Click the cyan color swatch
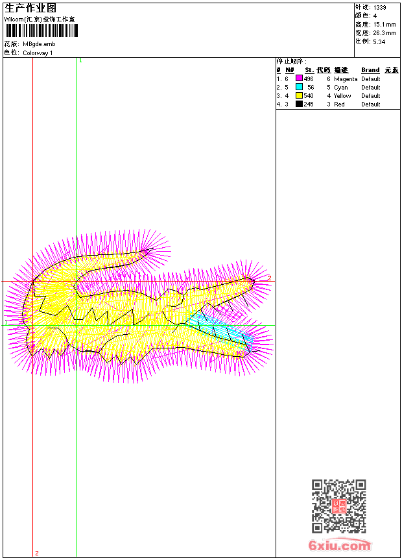The image size is (402, 558). [299, 87]
